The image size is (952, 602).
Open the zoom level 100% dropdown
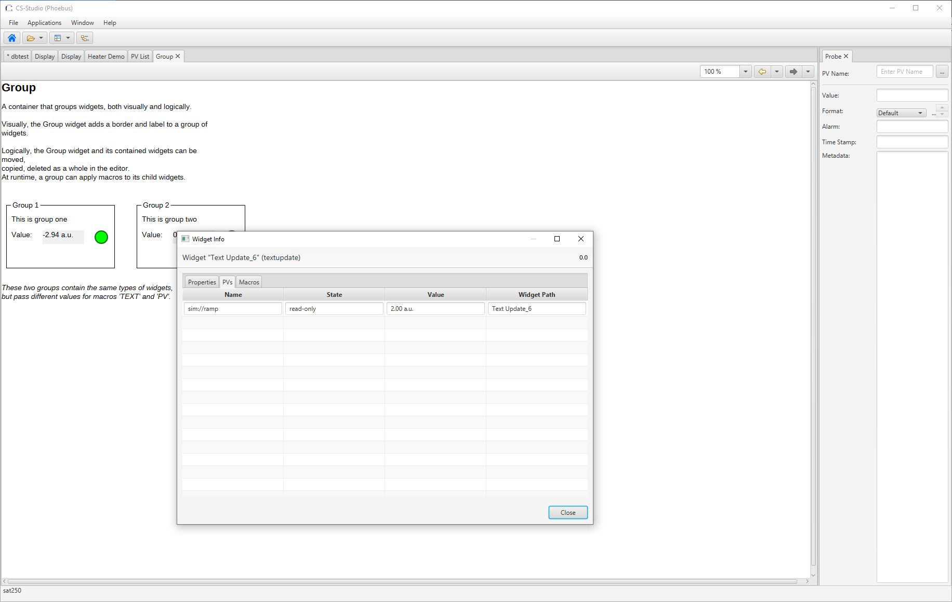746,71
